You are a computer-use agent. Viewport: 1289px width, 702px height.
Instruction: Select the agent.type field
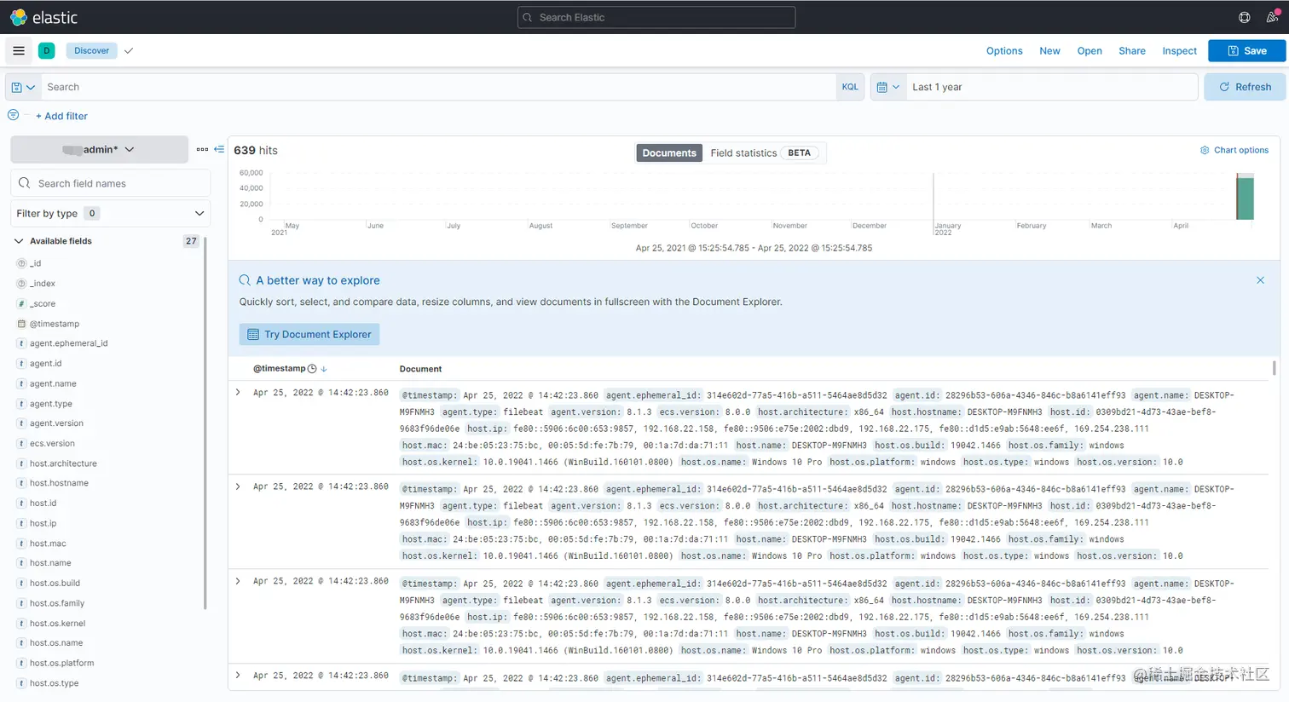pyautogui.click(x=51, y=404)
